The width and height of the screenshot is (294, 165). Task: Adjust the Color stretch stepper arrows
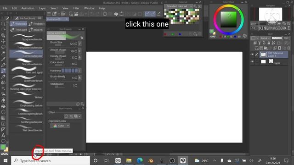76,64
